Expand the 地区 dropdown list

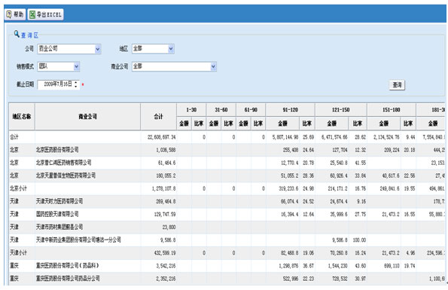click(171, 49)
